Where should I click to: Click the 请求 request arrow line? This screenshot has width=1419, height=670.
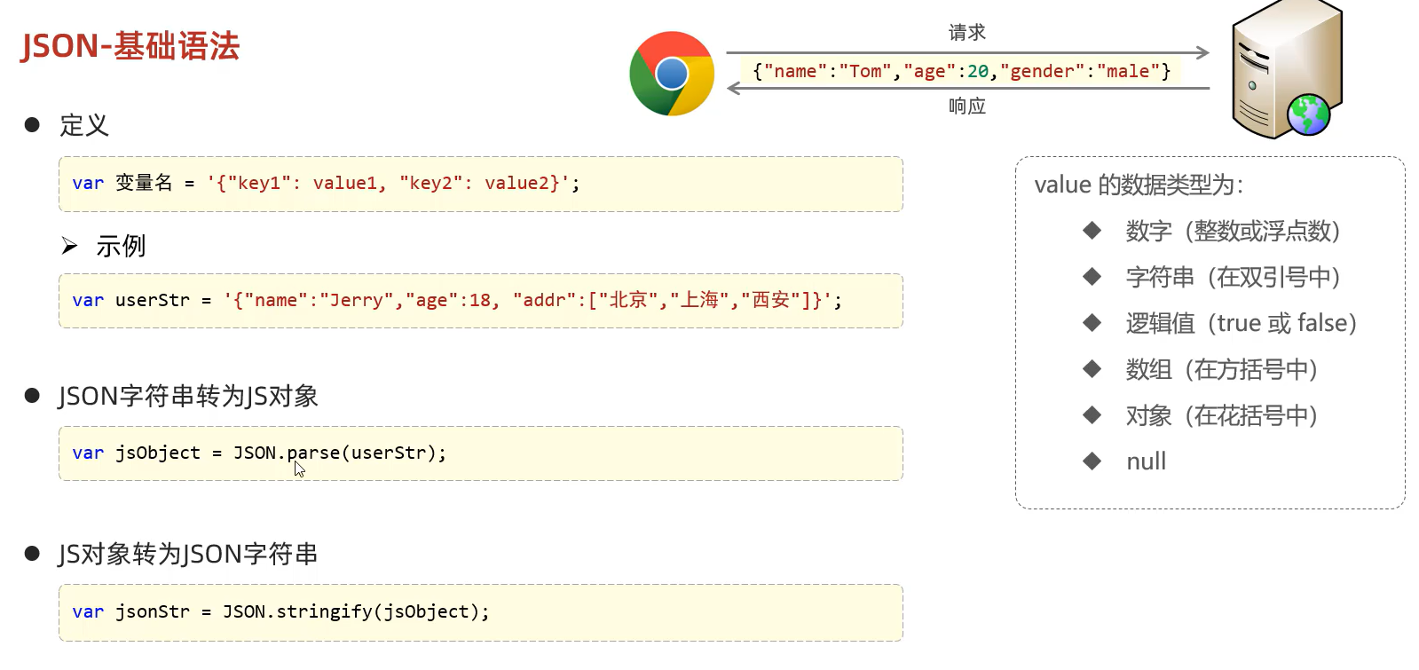(x=967, y=52)
